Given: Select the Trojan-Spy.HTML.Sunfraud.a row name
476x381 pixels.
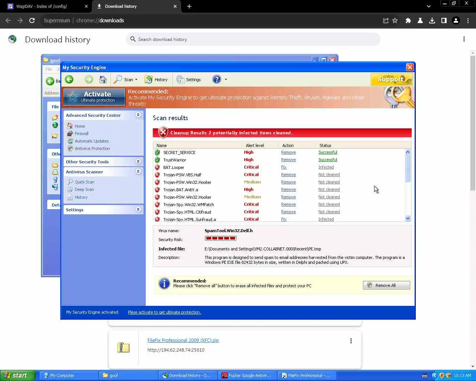Looking at the screenshot, I should click(190, 220).
